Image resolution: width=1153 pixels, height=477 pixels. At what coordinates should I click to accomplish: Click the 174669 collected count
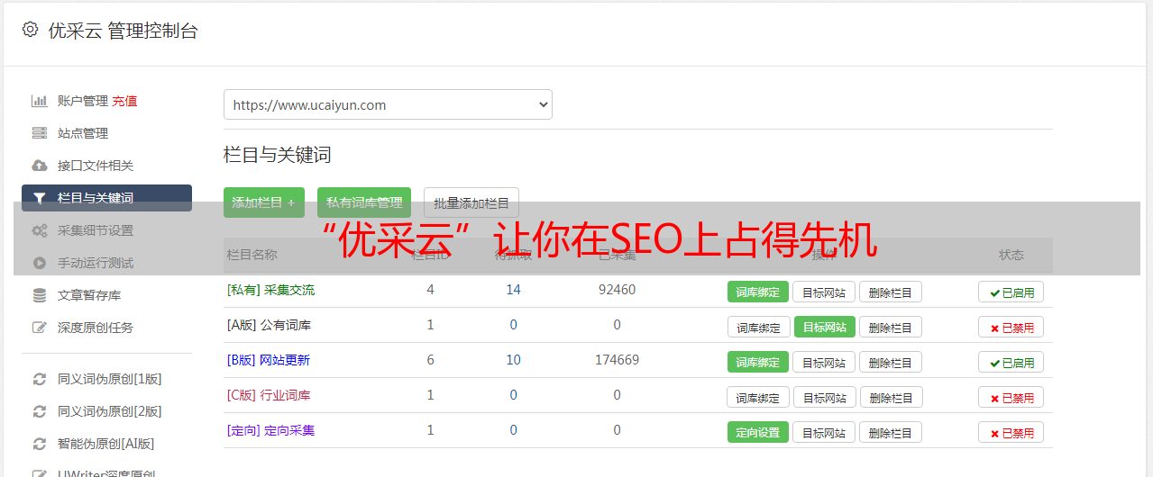pos(617,360)
